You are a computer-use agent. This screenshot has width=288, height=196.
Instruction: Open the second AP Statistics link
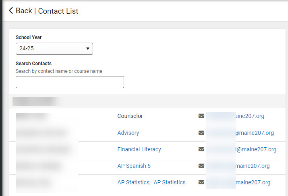170,182
